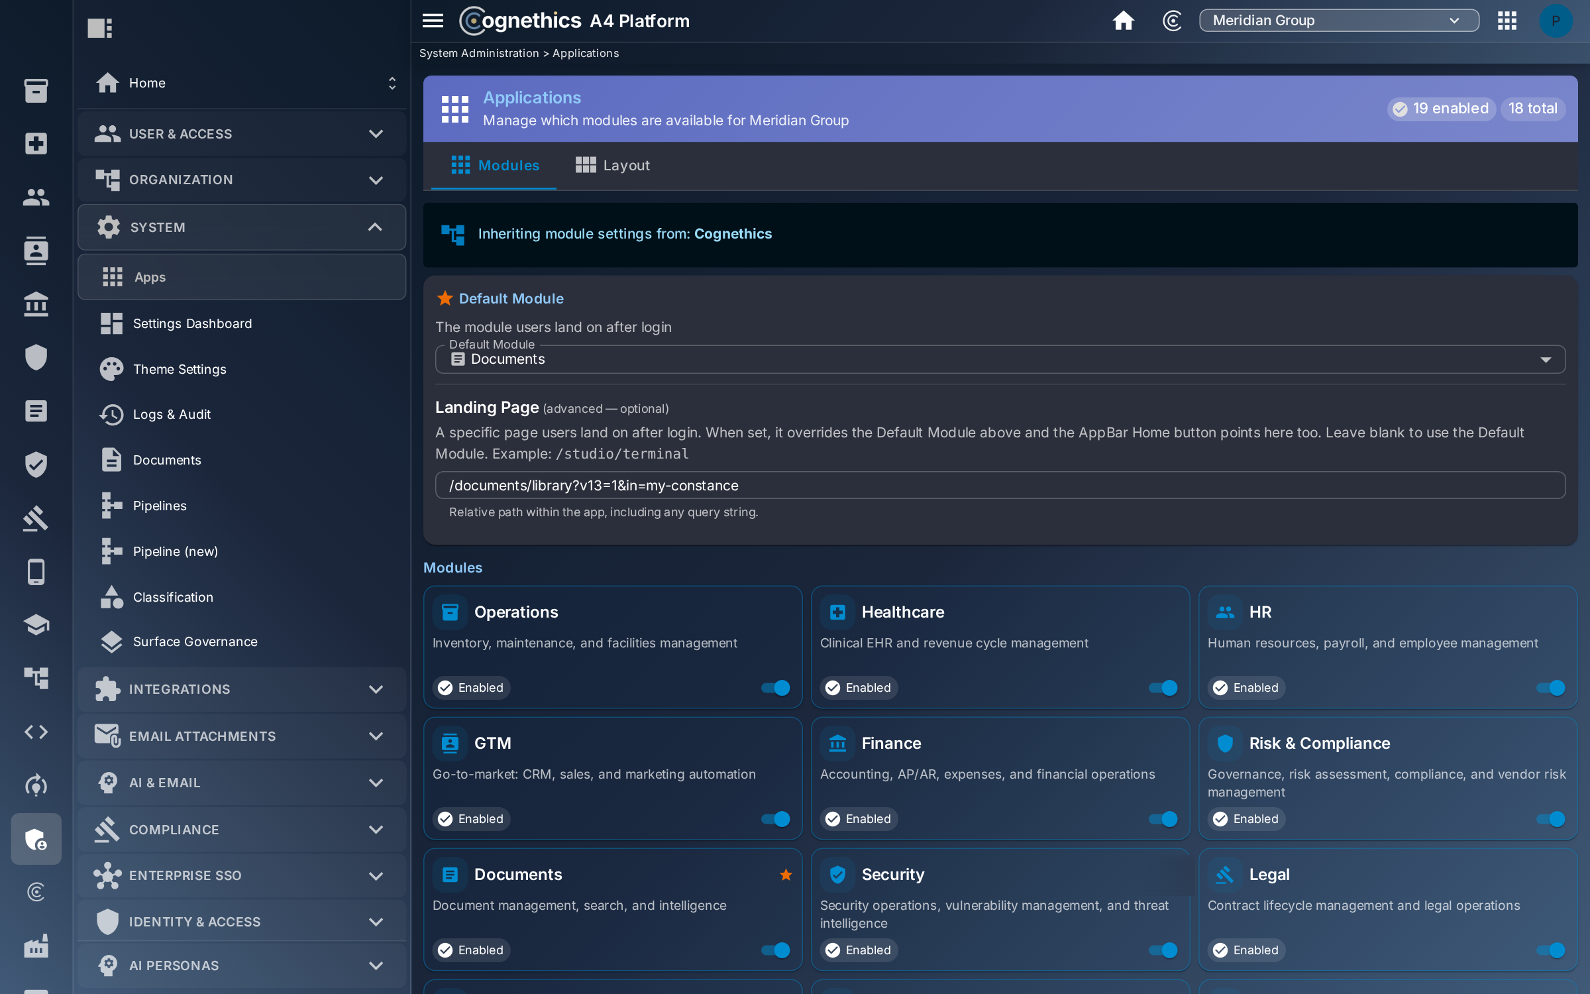Click the Landing Page path input field
The height and width of the screenshot is (994, 1590).
click(x=1000, y=485)
